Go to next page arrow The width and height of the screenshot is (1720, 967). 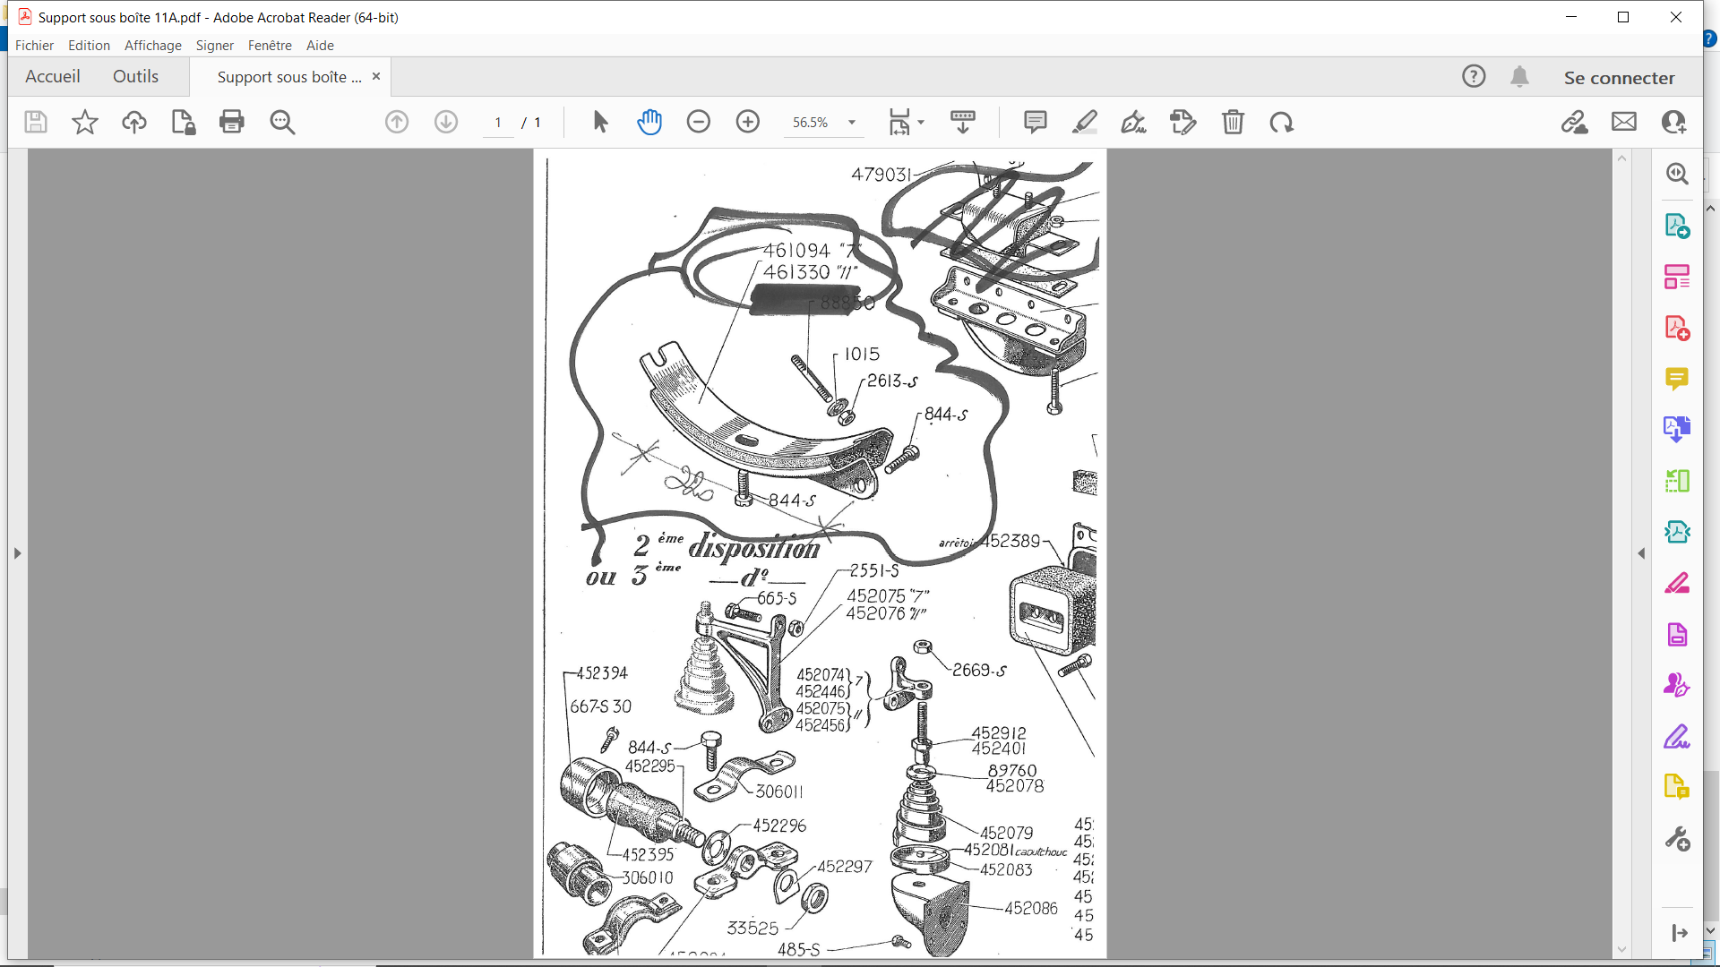[446, 122]
